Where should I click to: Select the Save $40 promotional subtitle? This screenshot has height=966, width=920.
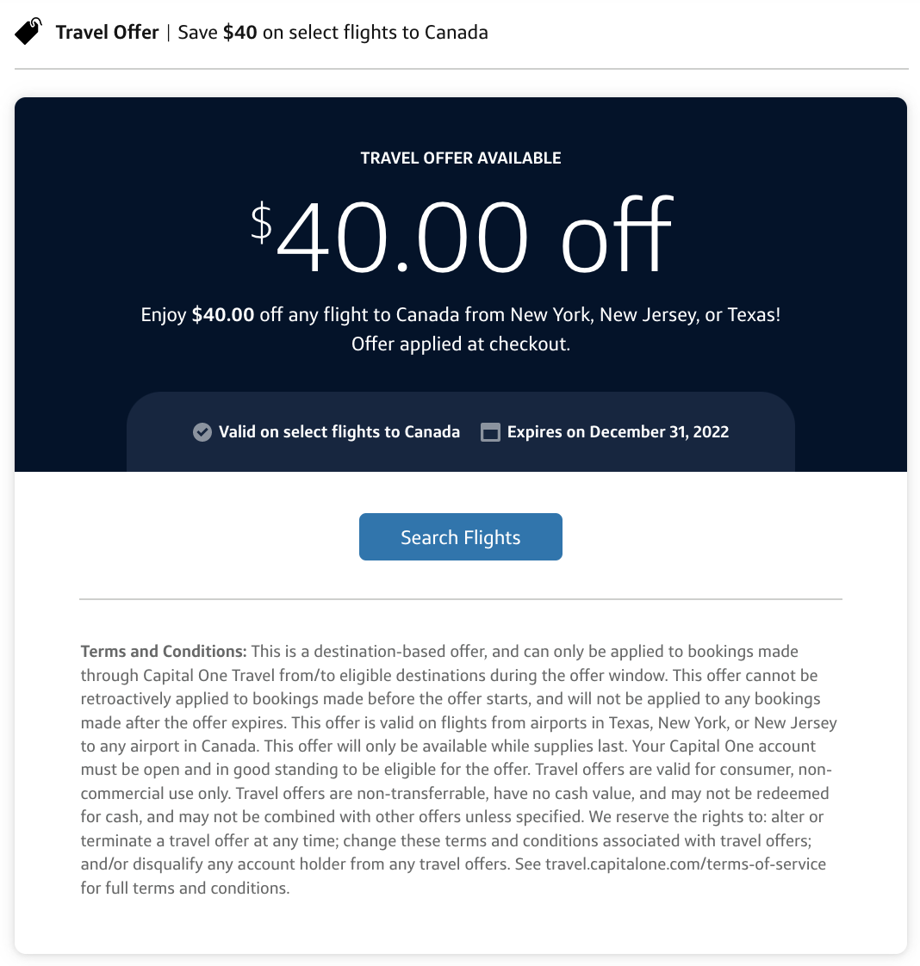point(333,32)
